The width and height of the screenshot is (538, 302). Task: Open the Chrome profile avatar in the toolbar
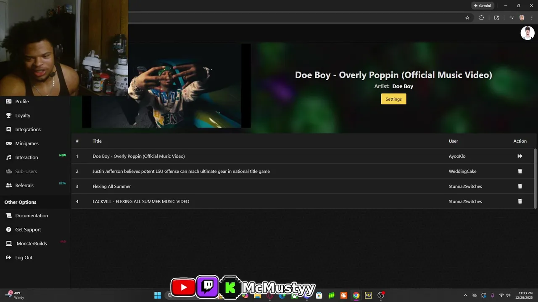pyautogui.click(x=522, y=18)
